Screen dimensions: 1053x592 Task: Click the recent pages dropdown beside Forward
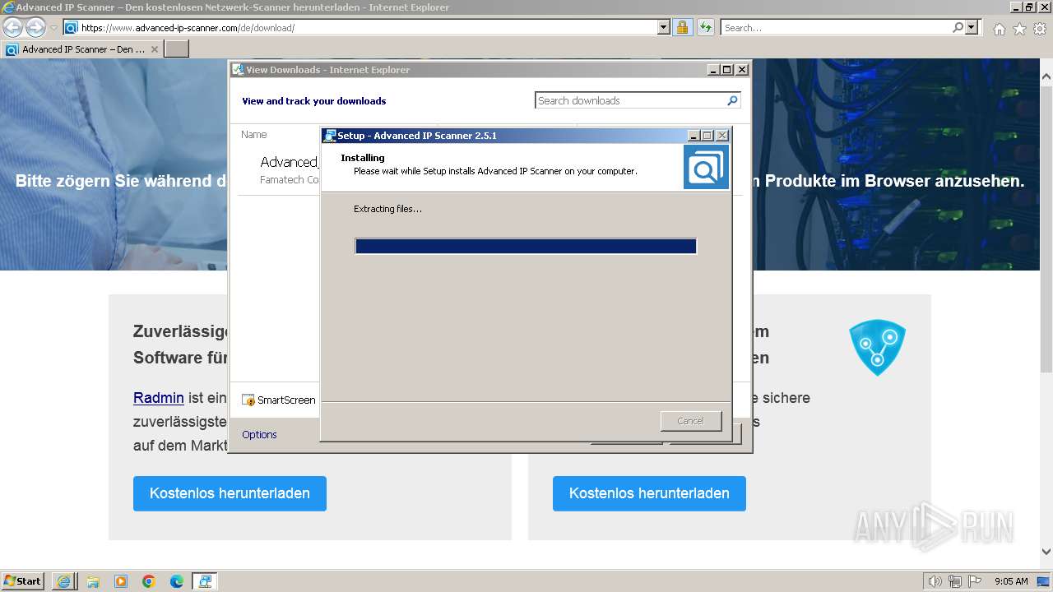[x=53, y=27]
